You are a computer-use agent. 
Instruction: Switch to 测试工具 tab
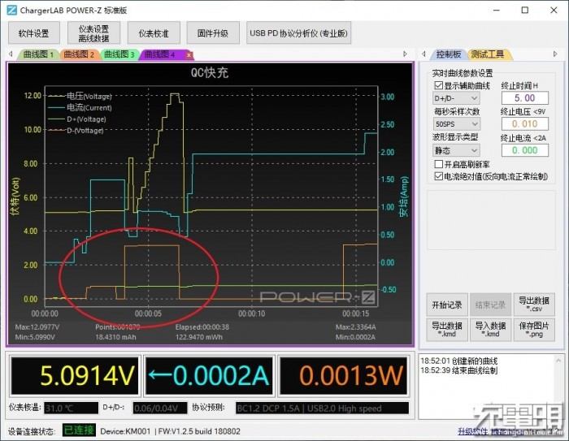click(488, 54)
